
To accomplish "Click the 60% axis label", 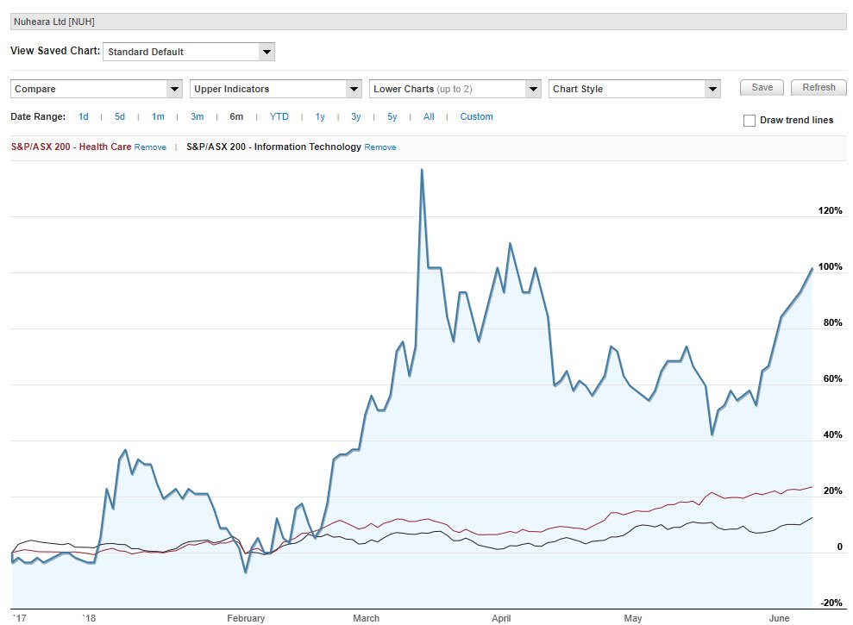I will coord(833,378).
